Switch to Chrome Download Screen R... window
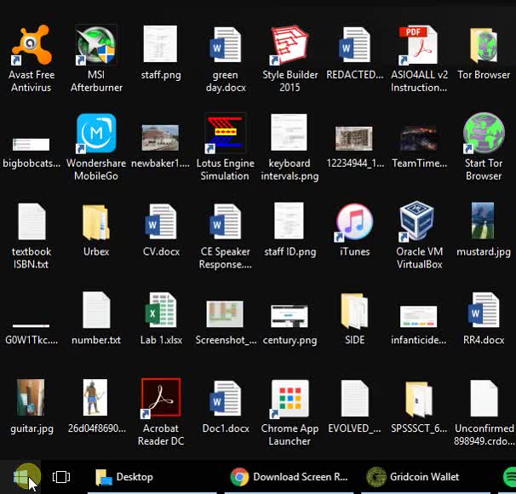516x494 pixels. [x=289, y=477]
